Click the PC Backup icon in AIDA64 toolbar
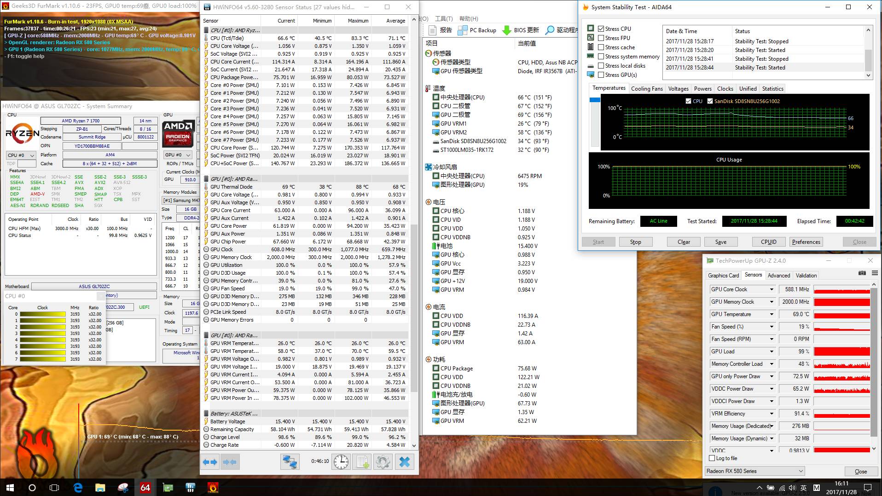Viewport: 882px width, 496px height. coord(462,30)
